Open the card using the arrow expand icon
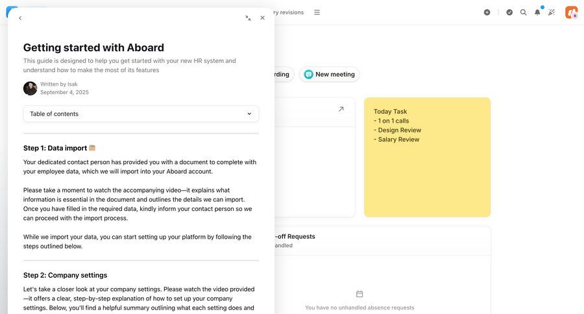 [341, 109]
